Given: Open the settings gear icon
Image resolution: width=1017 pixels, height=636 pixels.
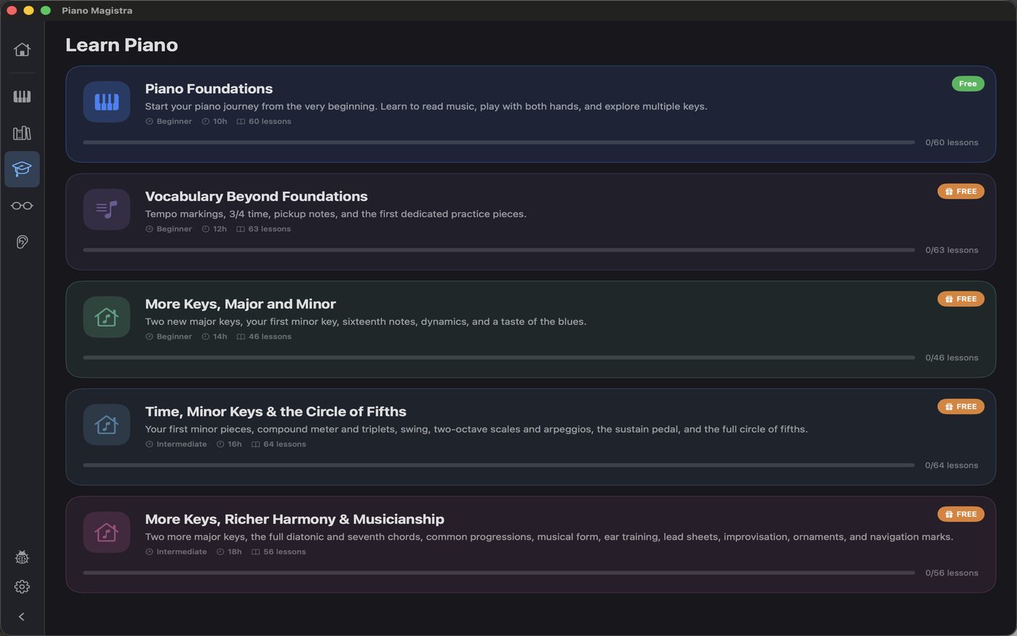Looking at the screenshot, I should click(22, 587).
